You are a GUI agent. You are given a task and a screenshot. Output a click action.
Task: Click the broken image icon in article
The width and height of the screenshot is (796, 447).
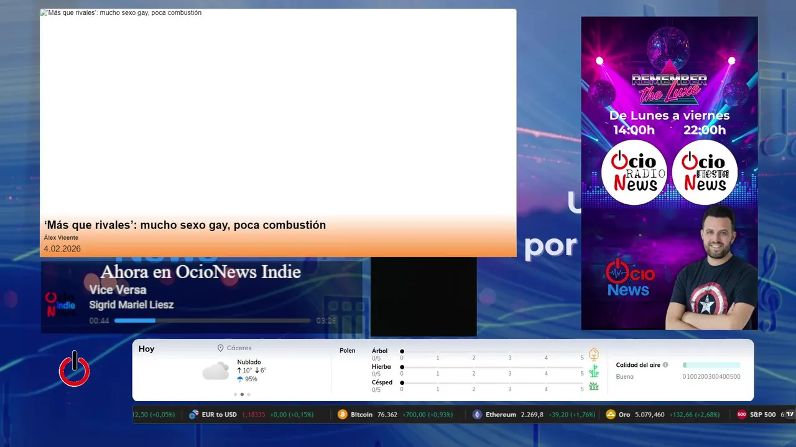[x=43, y=12]
